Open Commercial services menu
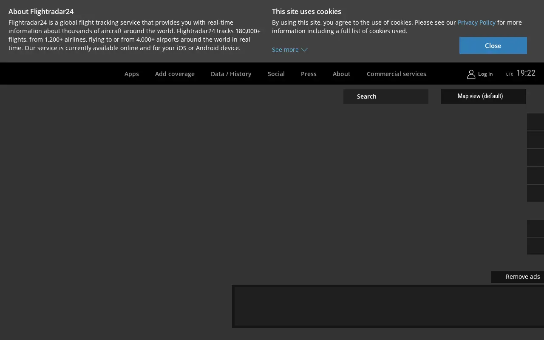Screen dimensions: 544x340 [397, 74]
